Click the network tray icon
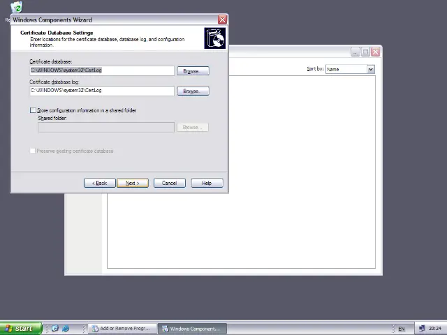This screenshot has height=335, width=447. [422, 329]
